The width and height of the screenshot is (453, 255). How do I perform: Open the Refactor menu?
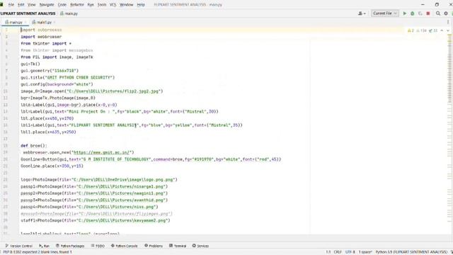point(77,5)
